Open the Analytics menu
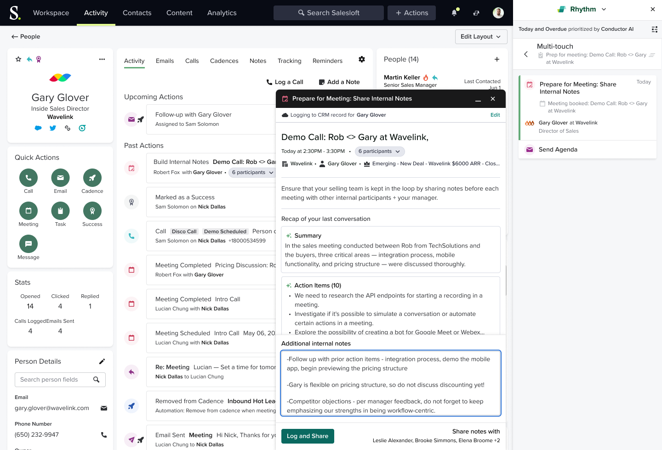 pos(222,13)
